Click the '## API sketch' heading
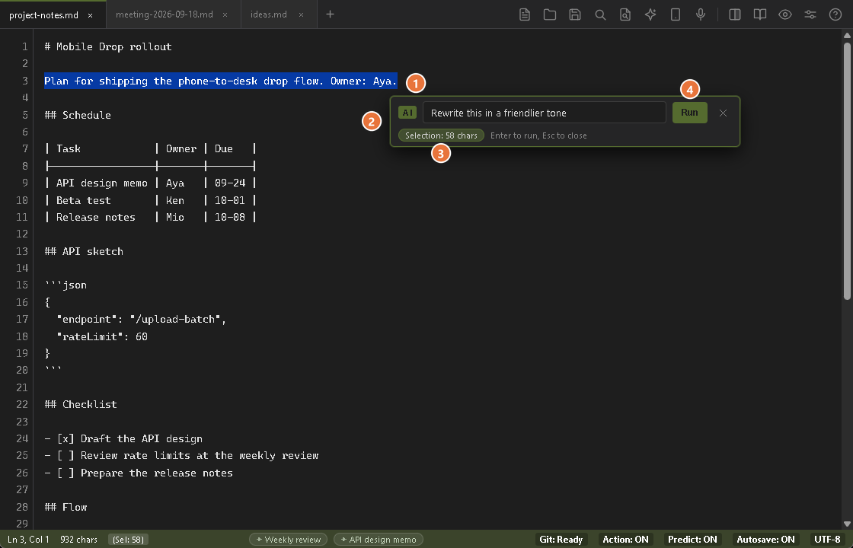Viewport: 853px width, 548px height. click(84, 251)
